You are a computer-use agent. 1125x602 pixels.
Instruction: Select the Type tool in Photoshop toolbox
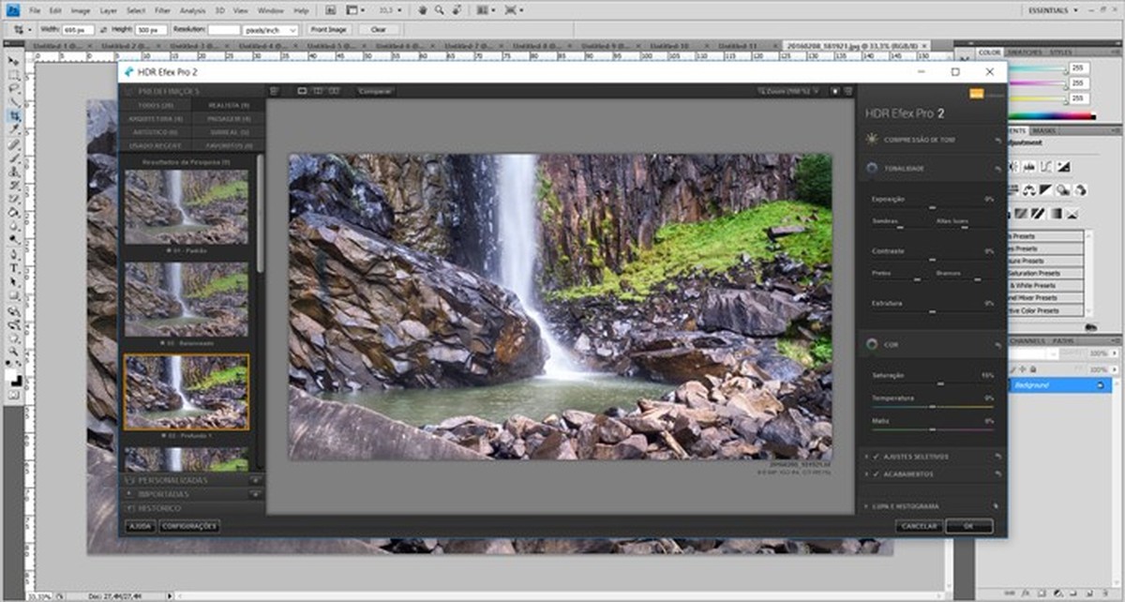(x=14, y=268)
